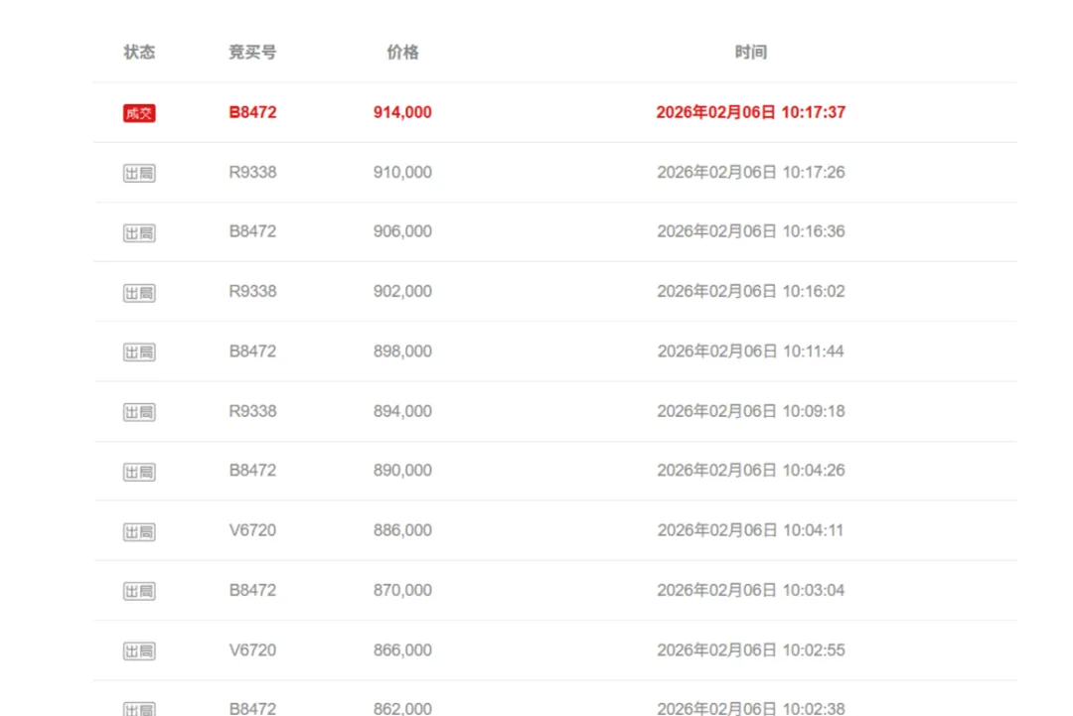Click 出局 badge beside price 902,000
Screen dimensions: 1073x716
click(x=139, y=293)
